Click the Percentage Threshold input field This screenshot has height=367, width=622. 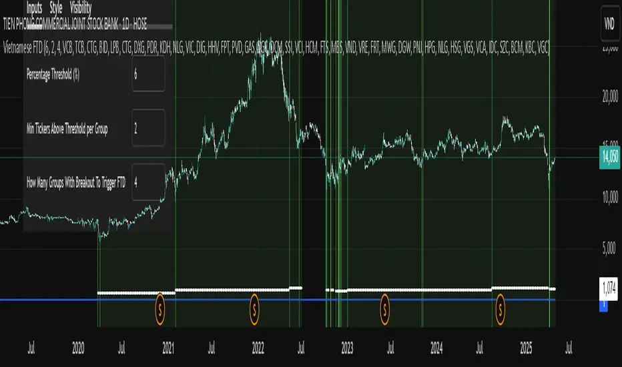point(148,74)
